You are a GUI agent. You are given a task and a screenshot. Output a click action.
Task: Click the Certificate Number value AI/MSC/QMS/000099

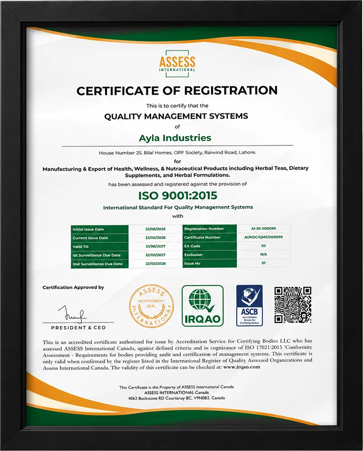coord(264,237)
